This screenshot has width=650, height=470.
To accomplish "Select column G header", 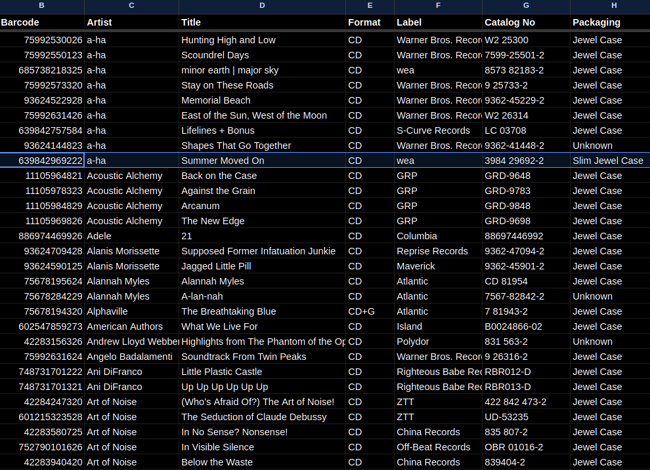I will coord(526,5).
